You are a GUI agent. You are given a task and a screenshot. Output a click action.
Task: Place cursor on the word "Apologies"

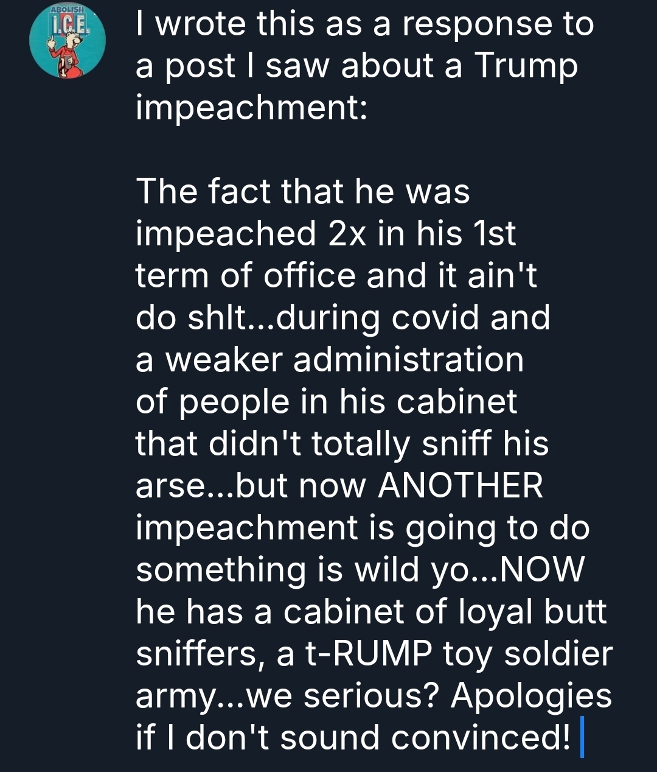tap(531, 695)
